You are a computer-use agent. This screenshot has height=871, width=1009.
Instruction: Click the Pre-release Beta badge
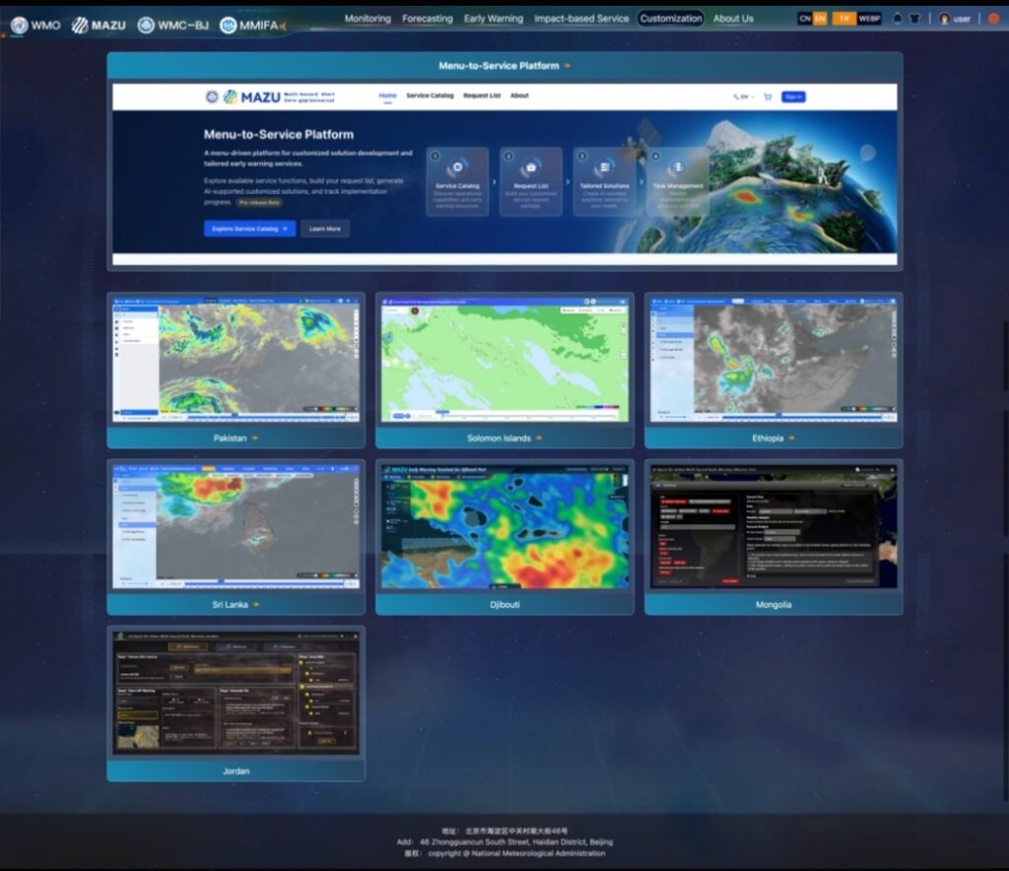point(259,202)
